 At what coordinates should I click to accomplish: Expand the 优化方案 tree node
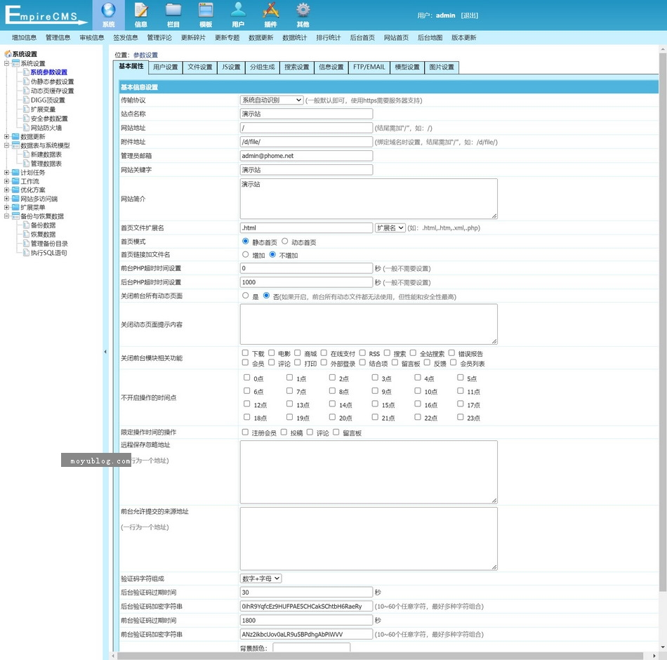6,190
